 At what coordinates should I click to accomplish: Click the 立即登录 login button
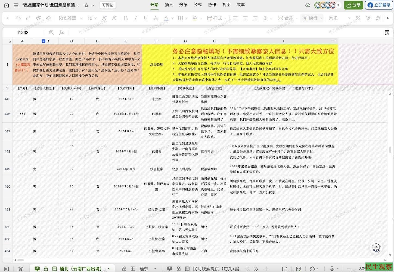(x=378, y=5)
